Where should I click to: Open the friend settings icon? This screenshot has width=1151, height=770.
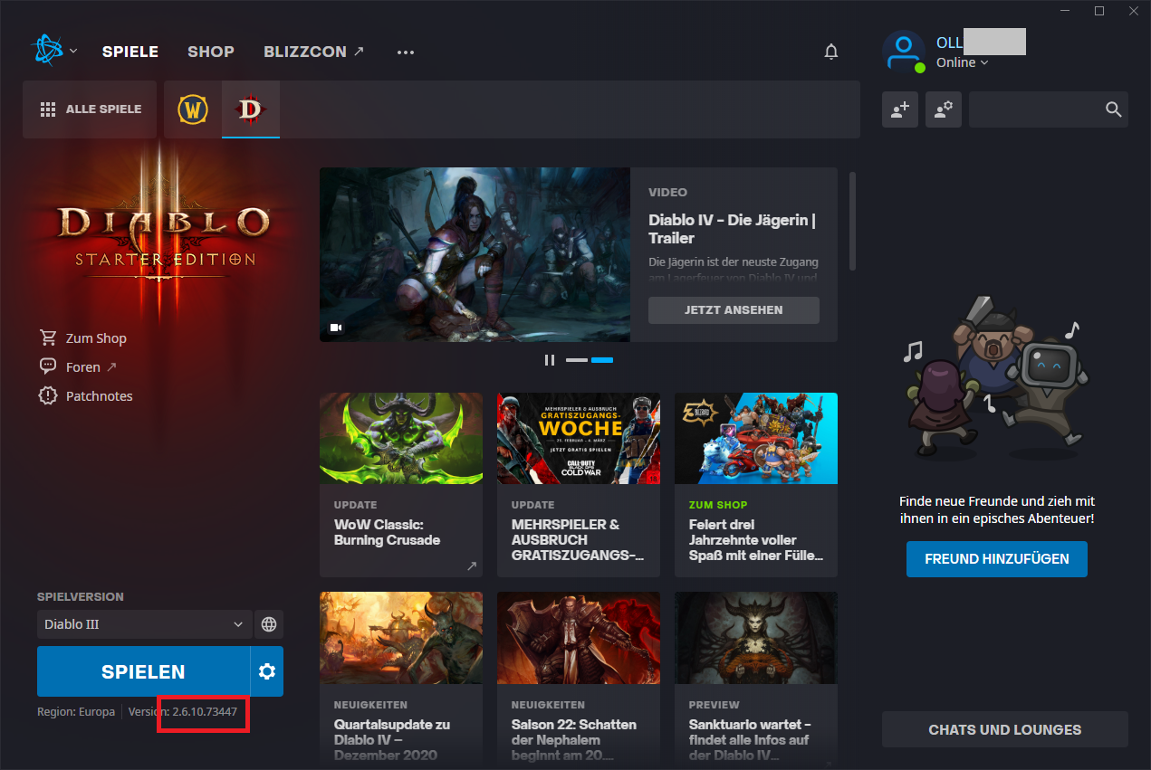pos(944,109)
